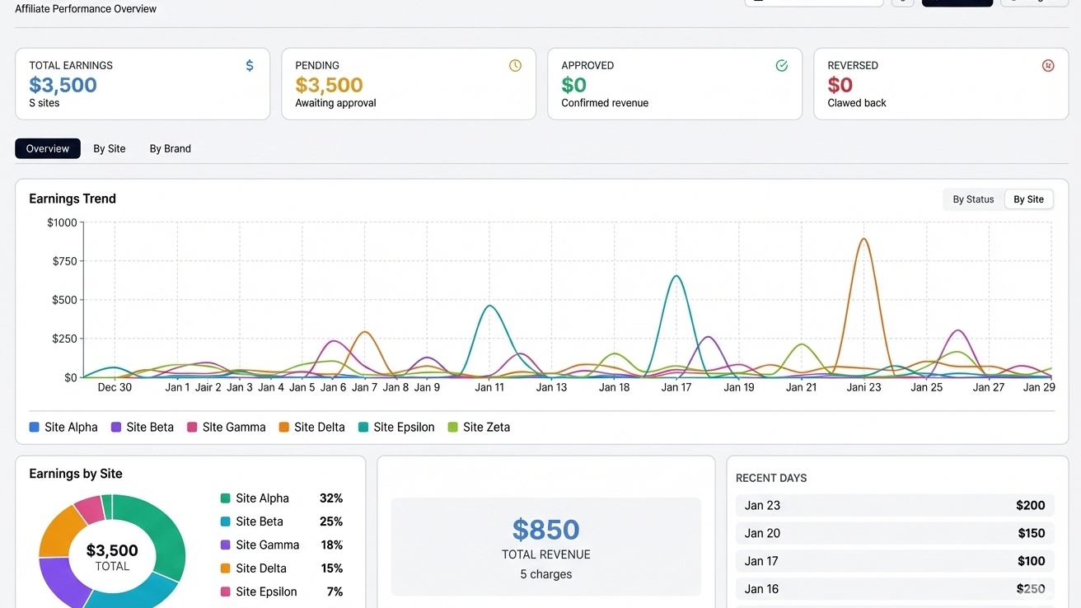Select the Jan 16 entry in Recent Days

pyautogui.click(x=894, y=588)
